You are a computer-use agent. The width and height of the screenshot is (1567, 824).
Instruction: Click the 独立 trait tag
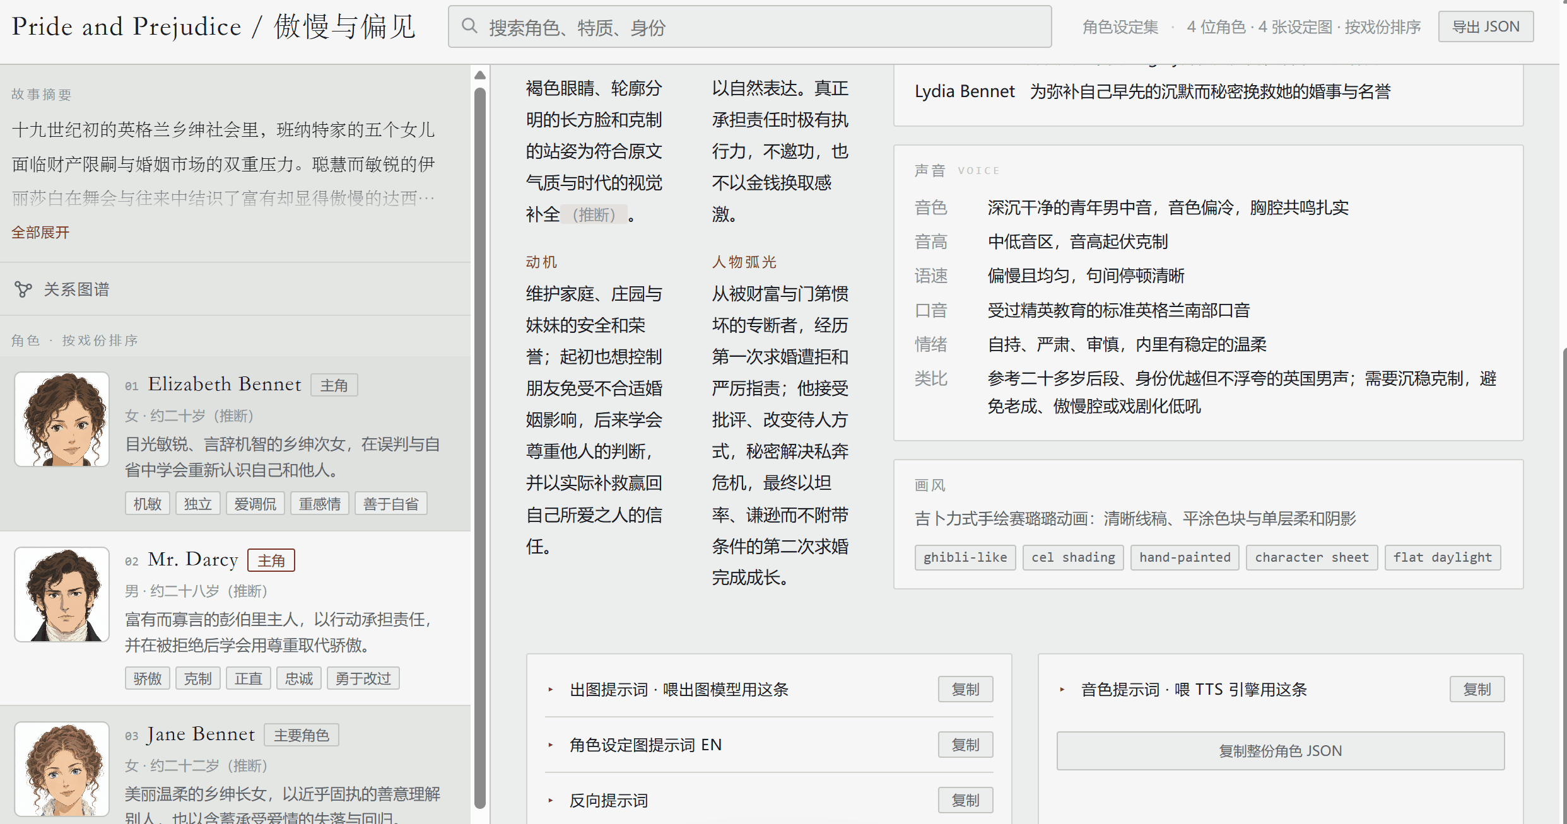[198, 504]
